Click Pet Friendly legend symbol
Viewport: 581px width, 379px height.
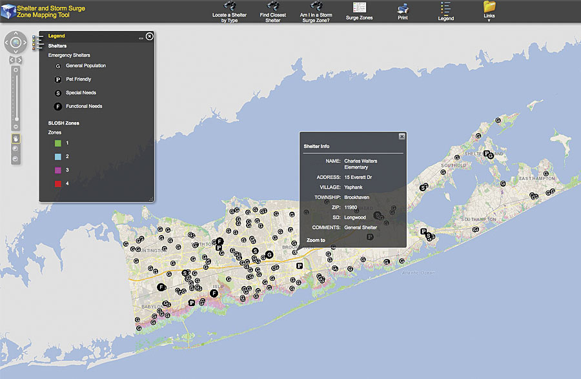[x=58, y=79]
